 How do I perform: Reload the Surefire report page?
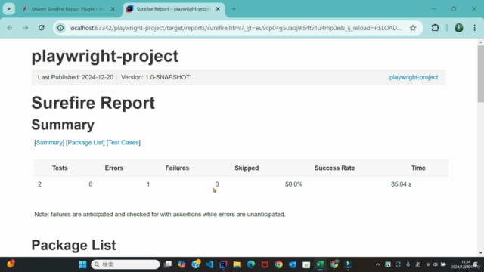[42, 28]
